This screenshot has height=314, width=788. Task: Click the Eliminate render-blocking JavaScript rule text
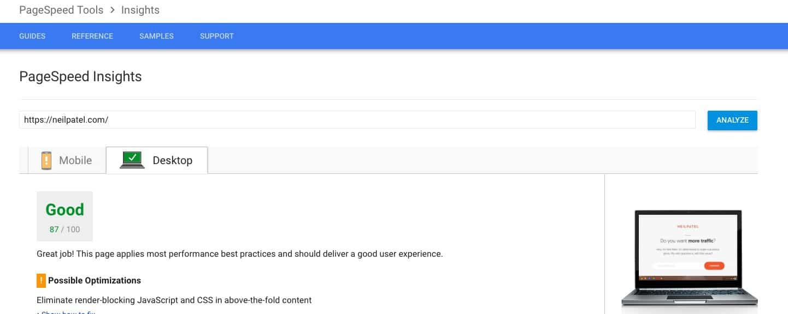click(x=174, y=300)
